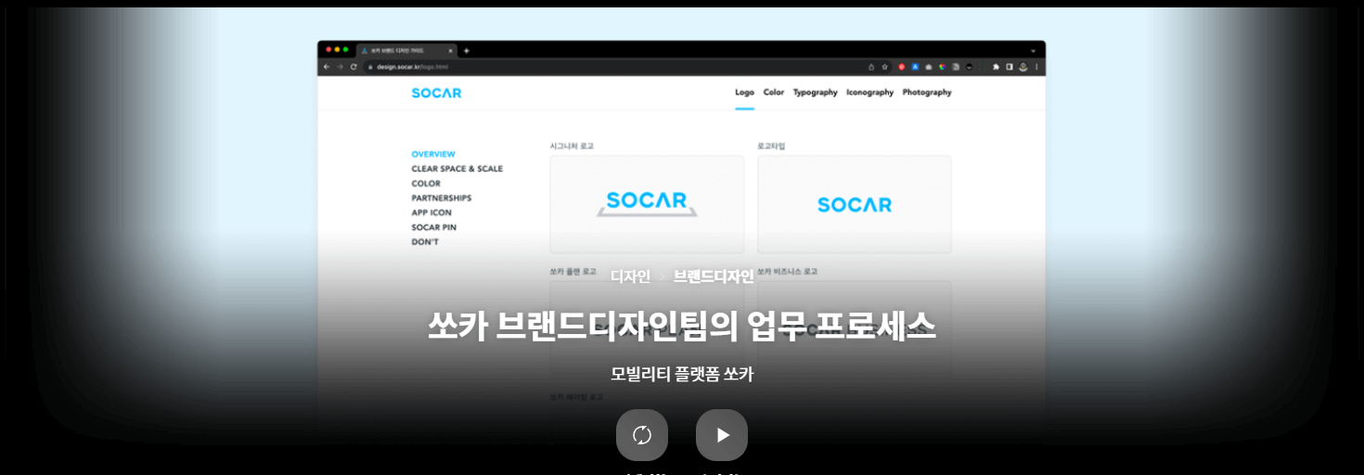Click the share icon in address bar
Screen dimensions: 1364x475
871,67
